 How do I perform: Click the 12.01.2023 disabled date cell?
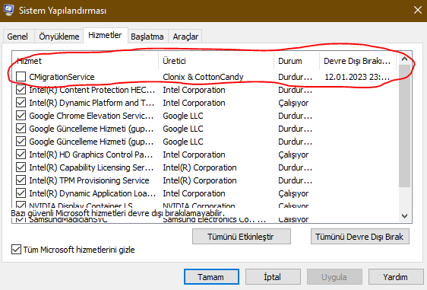(x=357, y=77)
